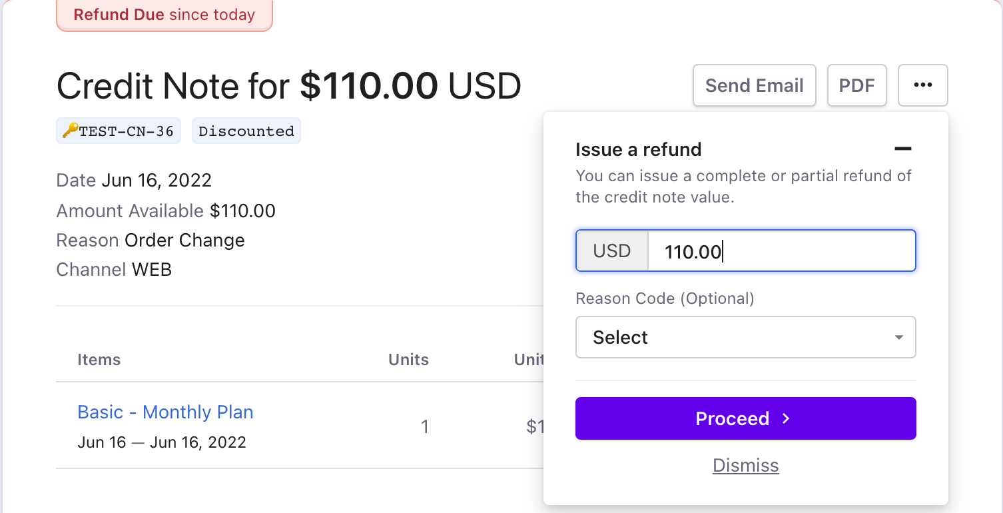Open the Reason Code Select box
Screen dimensions: 1003x513
click(746, 337)
